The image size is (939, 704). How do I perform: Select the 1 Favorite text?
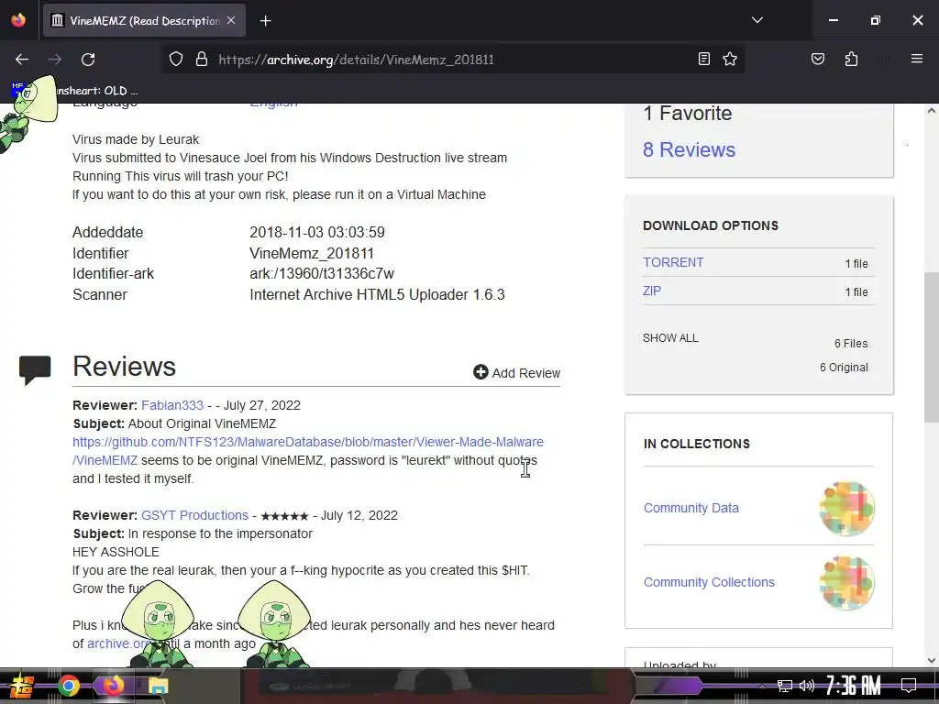click(688, 113)
